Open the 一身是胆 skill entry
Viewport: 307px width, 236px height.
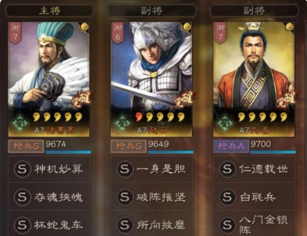click(152, 169)
